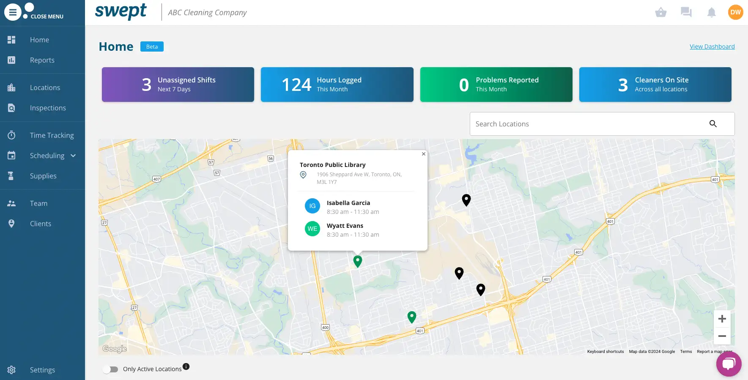Viewport: 748px width, 380px height.
Task: Expand the Scheduling submenu chevron
Action: (73, 156)
